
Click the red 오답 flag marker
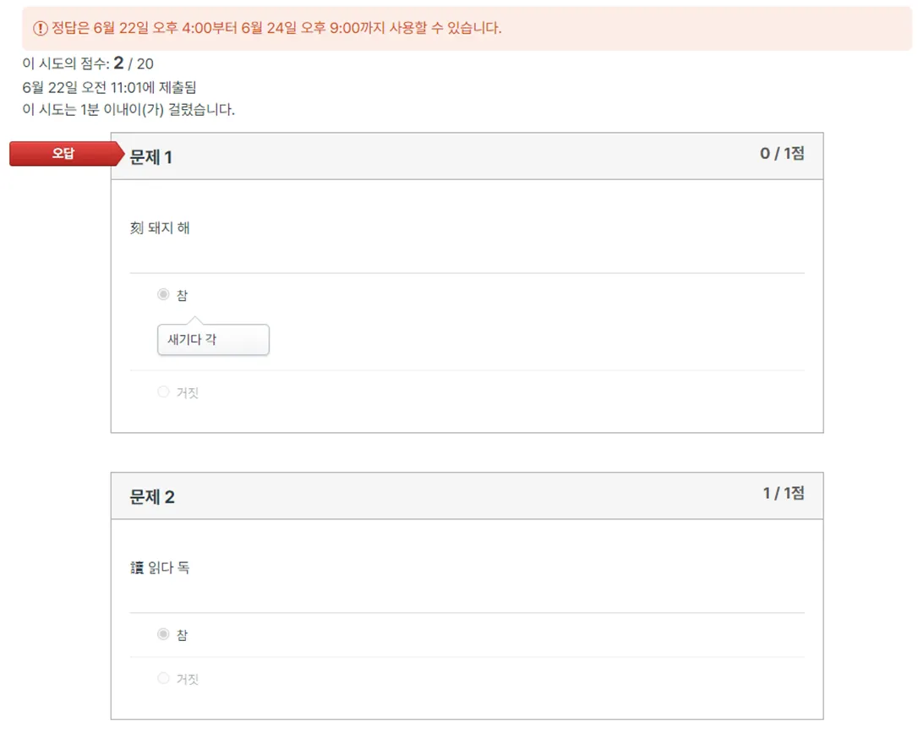[64, 154]
